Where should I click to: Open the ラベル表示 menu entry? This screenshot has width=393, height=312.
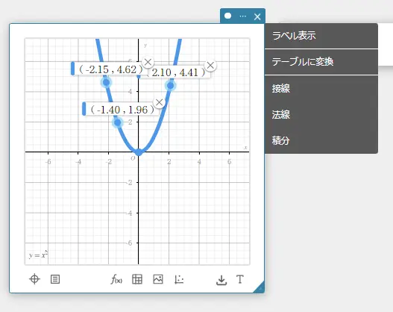(x=321, y=36)
